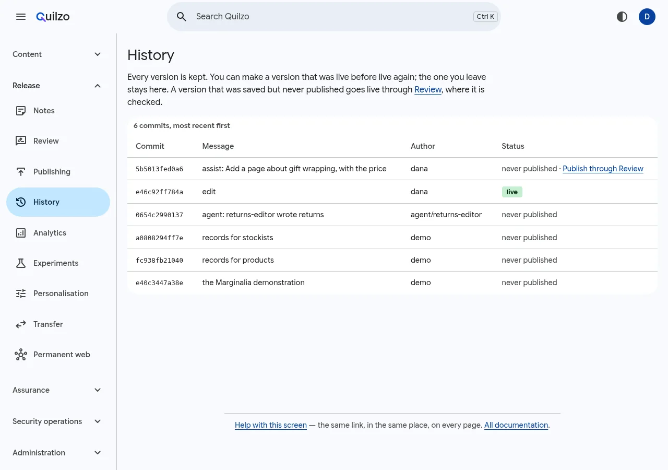
Task: Open Publishing in the sidebar
Action: point(58,172)
